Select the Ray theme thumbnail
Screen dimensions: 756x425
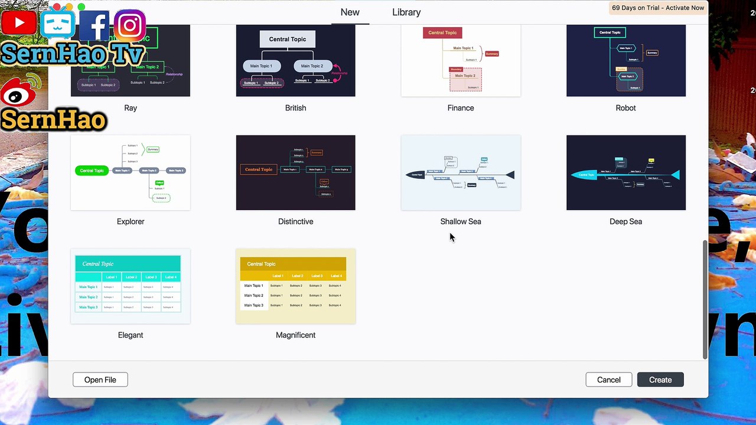click(131, 60)
